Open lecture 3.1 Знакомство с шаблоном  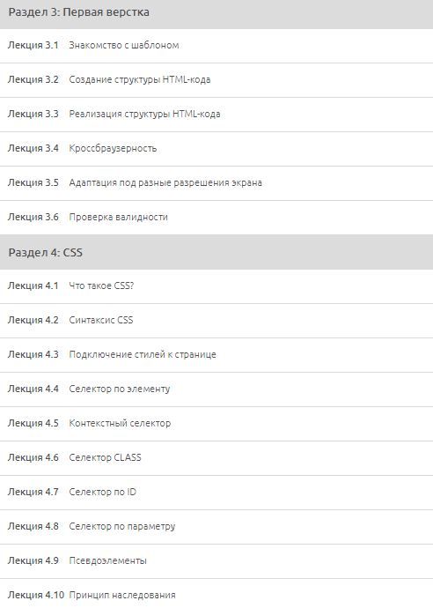(216, 46)
